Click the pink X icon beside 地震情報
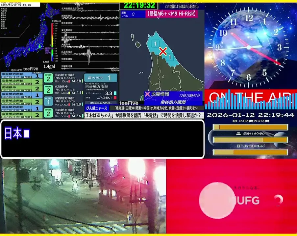 (x=147, y=94)
